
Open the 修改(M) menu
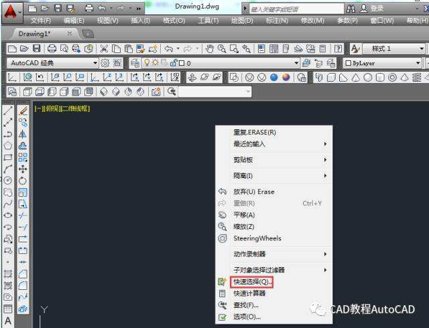point(312,21)
